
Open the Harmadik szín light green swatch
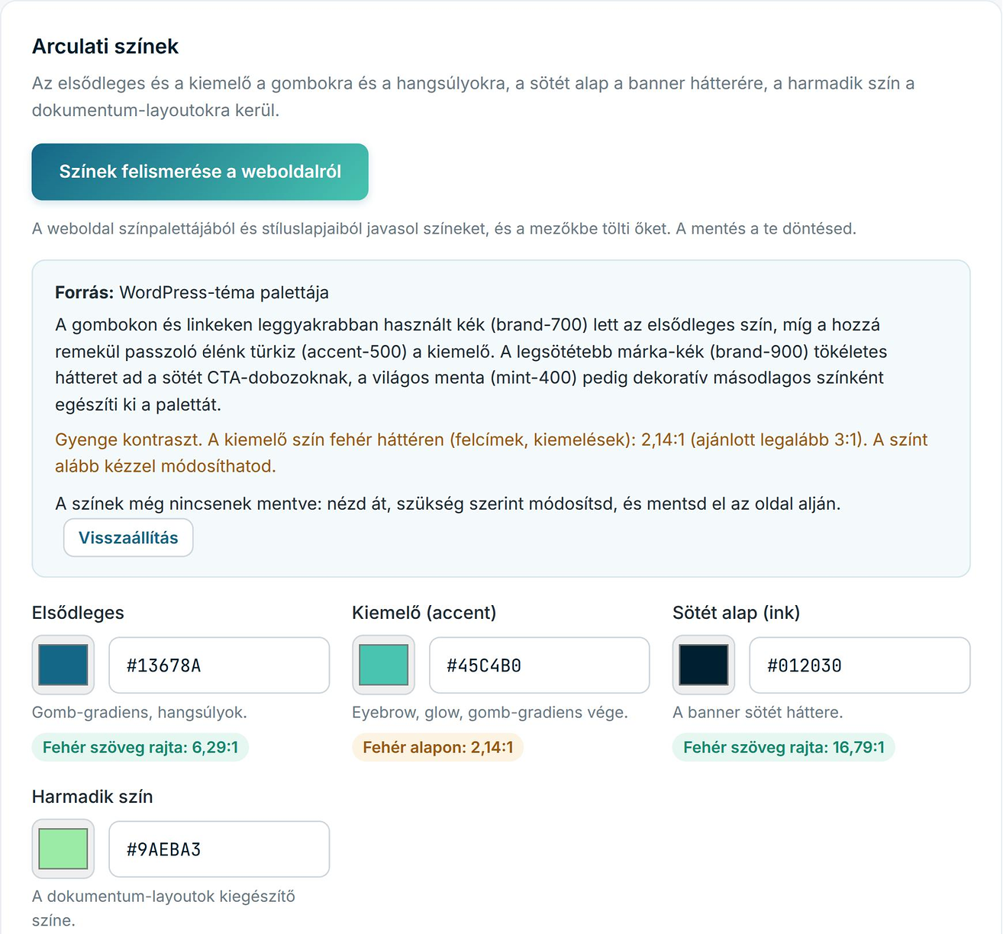pos(63,849)
